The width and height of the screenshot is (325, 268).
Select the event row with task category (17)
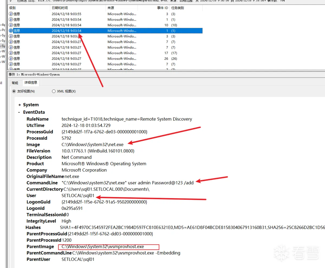pyautogui.click(x=105, y=53)
